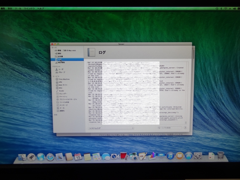Open volume control in menu bar
240x180 pixels.
coord(234,9)
